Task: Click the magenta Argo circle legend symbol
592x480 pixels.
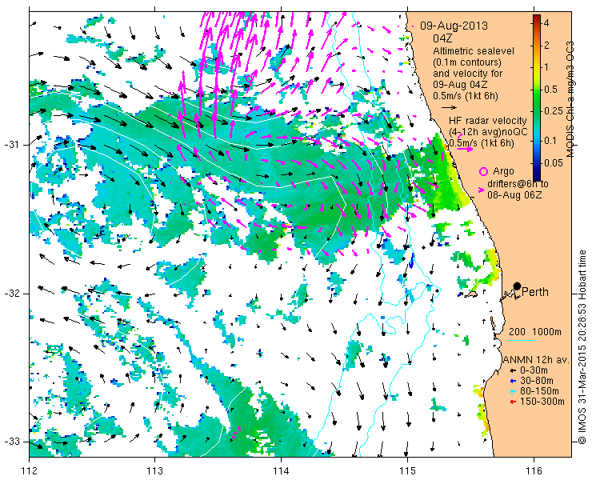Action: tap(483, 171)
